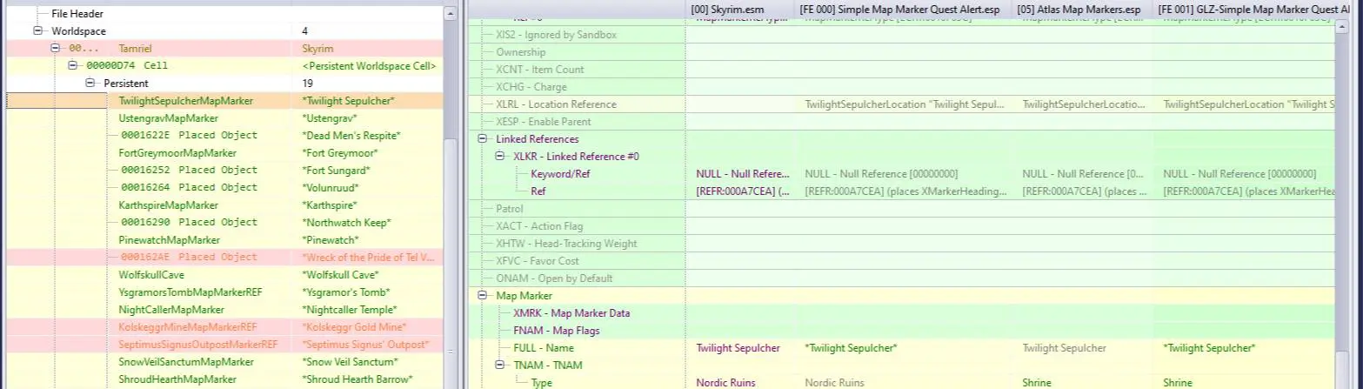1363x389 pixels.
Task: Select the [00] Skyrim.esm column header
Action: [x=739, y=9]
